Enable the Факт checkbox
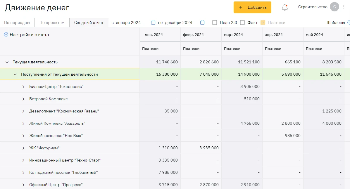350x189 pixels. (x=242, y=22)
